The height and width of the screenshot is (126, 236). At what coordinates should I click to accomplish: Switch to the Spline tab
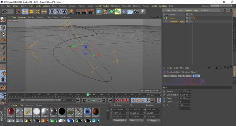coord(188,76)
